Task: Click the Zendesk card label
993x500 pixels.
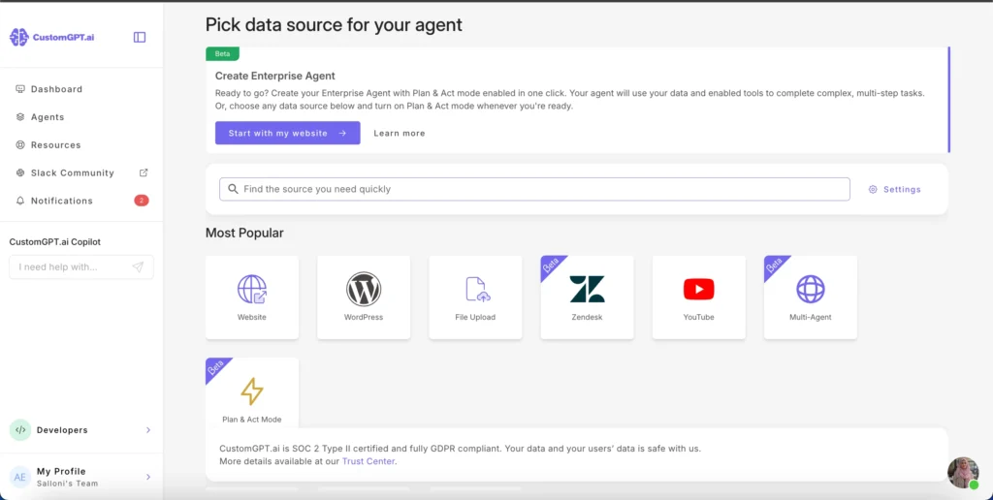Action: 587,317
